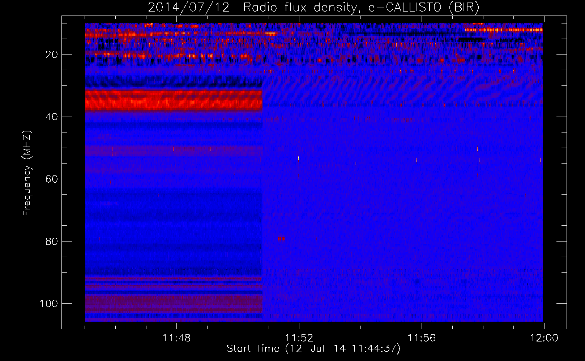This screenshot has height=361, width=585.
Task: Click the 11:56 time tick label
Action: [422, 338]
